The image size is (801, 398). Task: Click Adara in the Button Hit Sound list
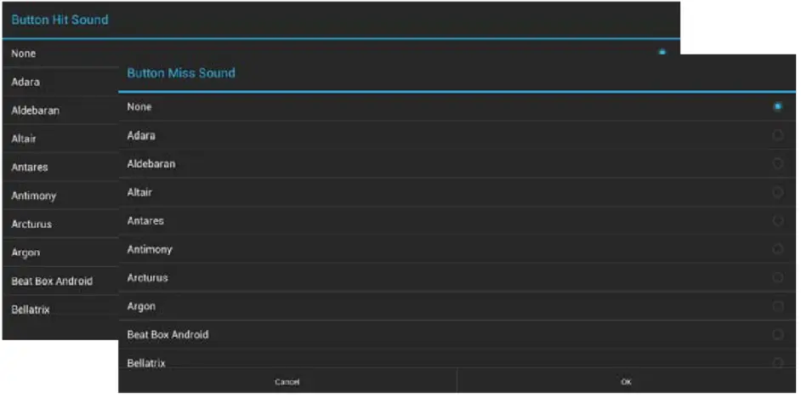(x=26, y=82)
